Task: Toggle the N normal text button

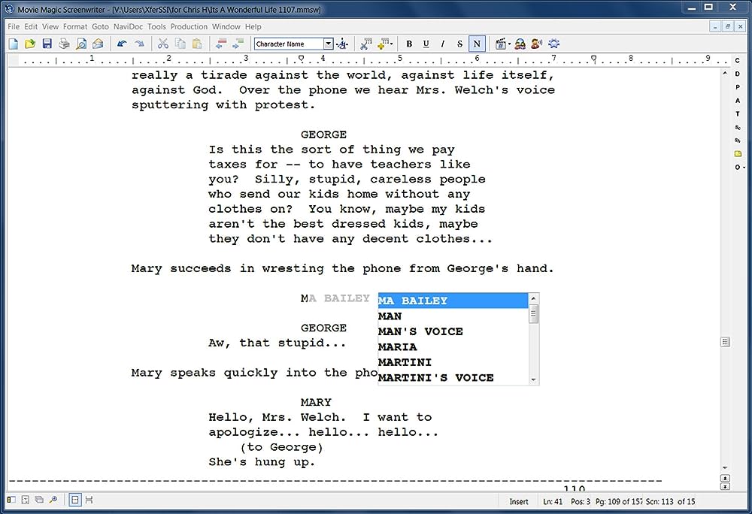Action: coord(477,44)
